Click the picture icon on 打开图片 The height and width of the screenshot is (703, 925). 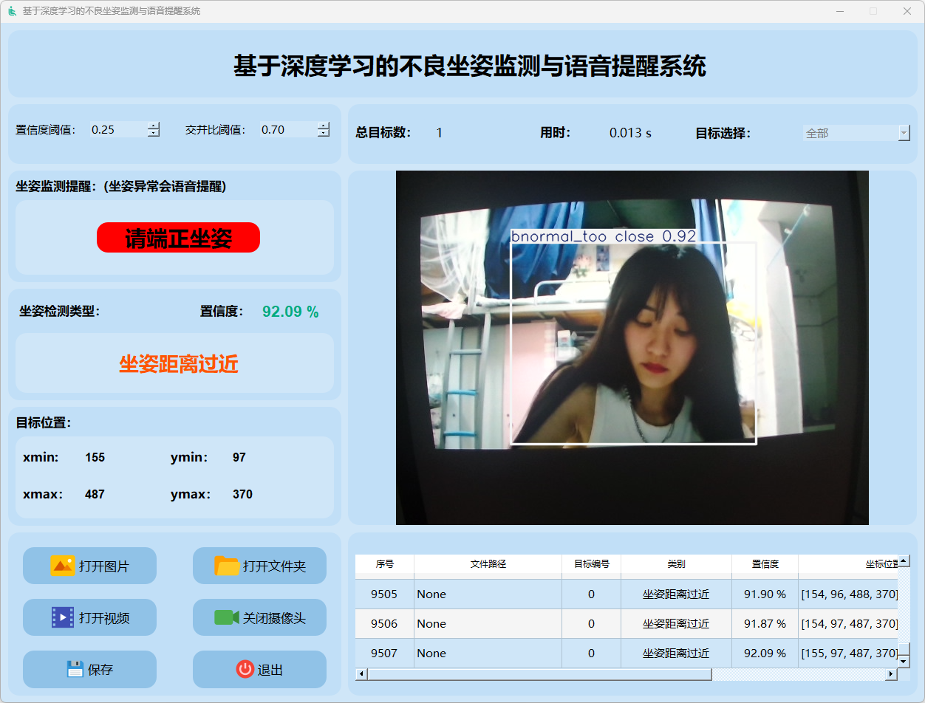[x=62, y=566]
